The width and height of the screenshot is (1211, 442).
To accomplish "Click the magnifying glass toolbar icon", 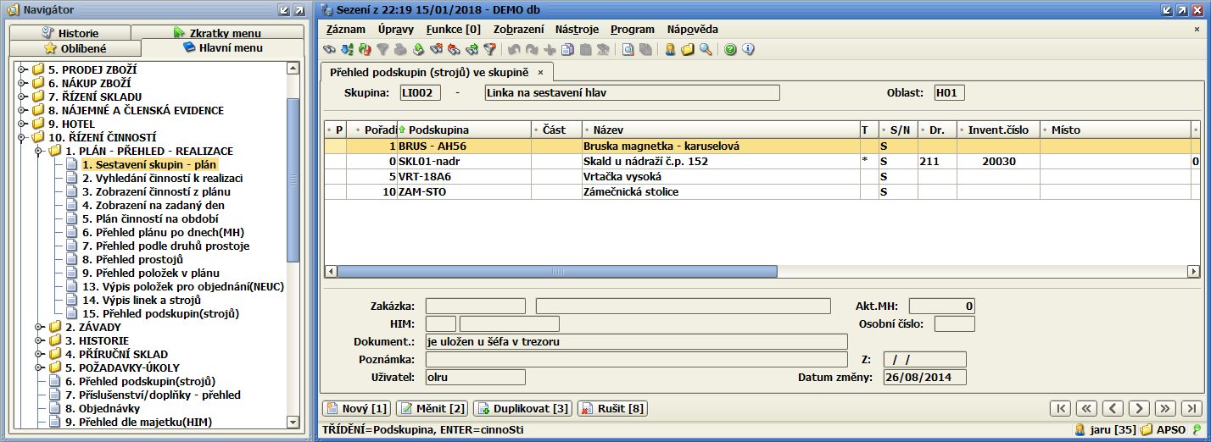I will point(705,49).
